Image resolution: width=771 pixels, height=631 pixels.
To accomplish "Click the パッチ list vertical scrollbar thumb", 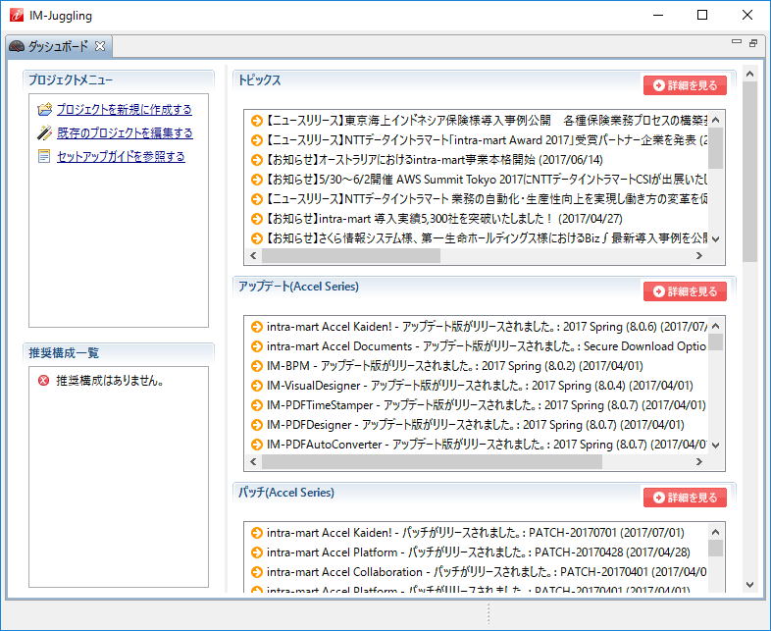I will (x=715, y=548).
